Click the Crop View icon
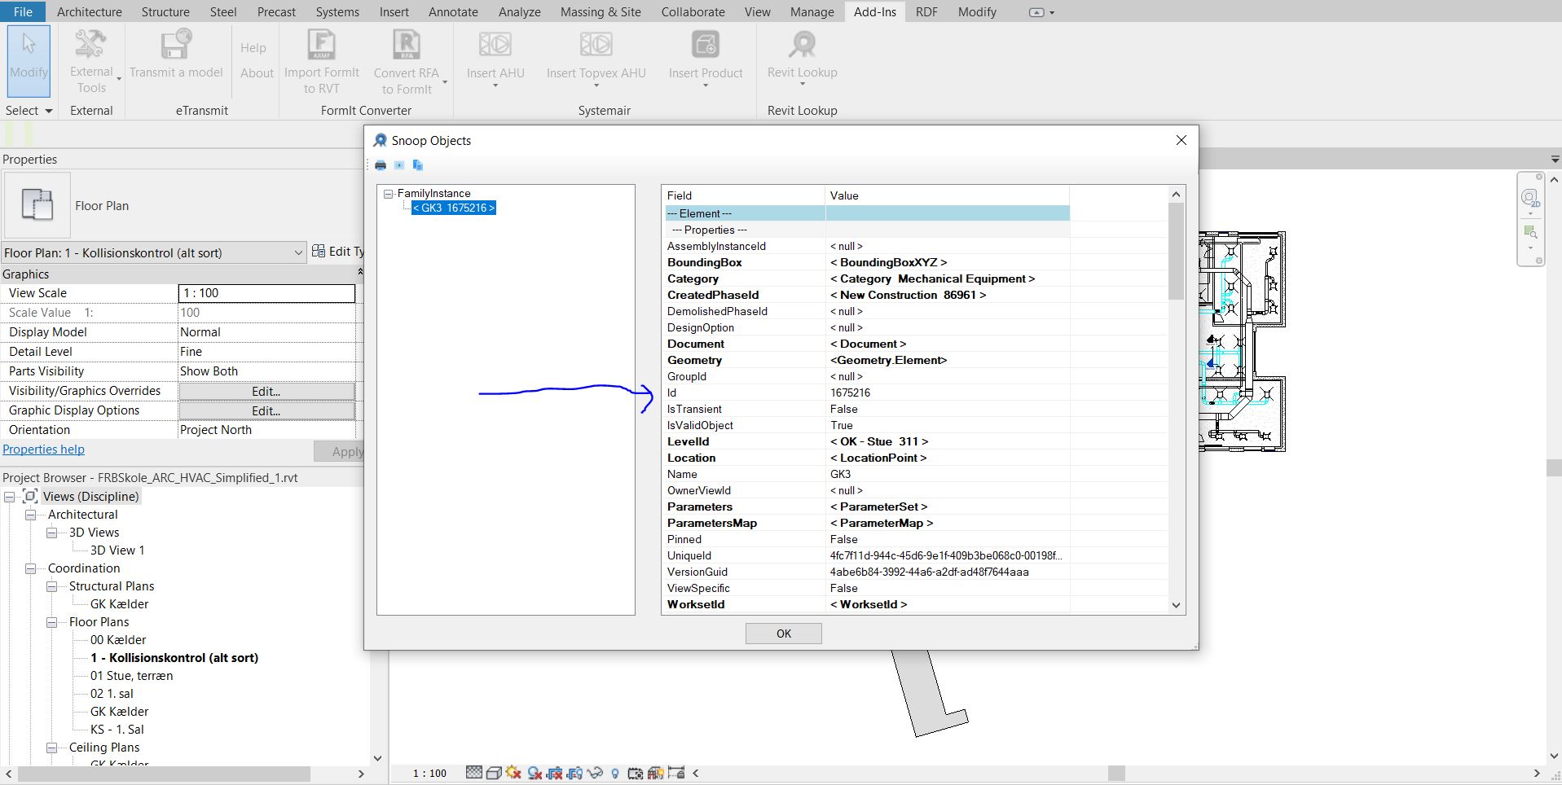 [x=555, y=774]
